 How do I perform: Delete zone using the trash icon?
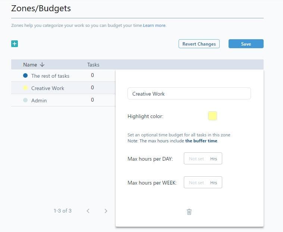tap(189, 212)
